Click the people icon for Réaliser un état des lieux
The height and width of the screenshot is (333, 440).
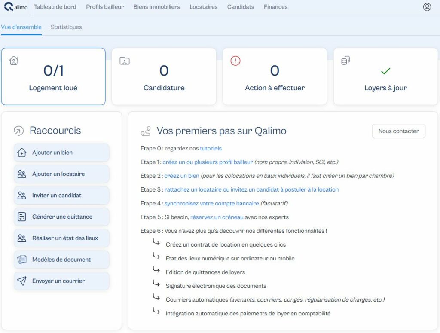pyautogui.click(x=22, y=238)
